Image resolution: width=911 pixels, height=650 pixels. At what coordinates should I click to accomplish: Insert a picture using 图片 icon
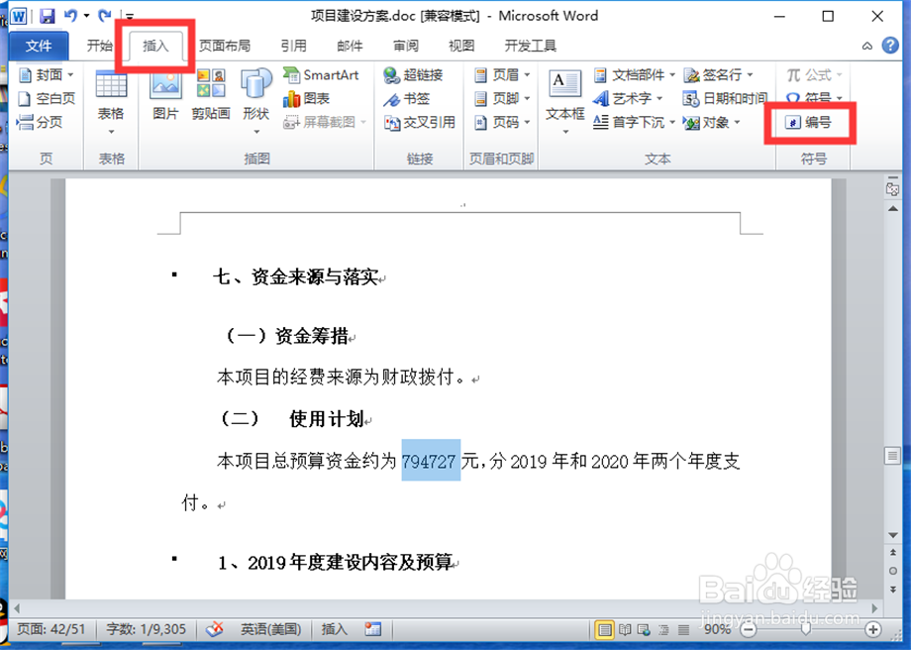[166, 99]
